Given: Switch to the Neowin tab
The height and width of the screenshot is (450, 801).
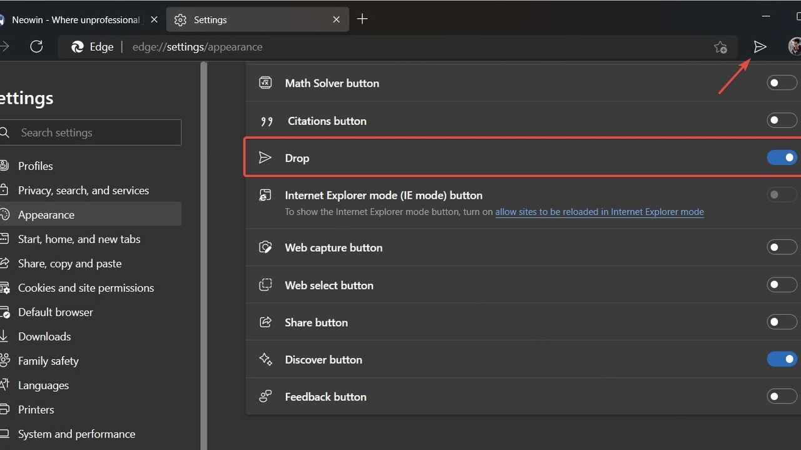Looking at the screenshot, I should (75, 20).
